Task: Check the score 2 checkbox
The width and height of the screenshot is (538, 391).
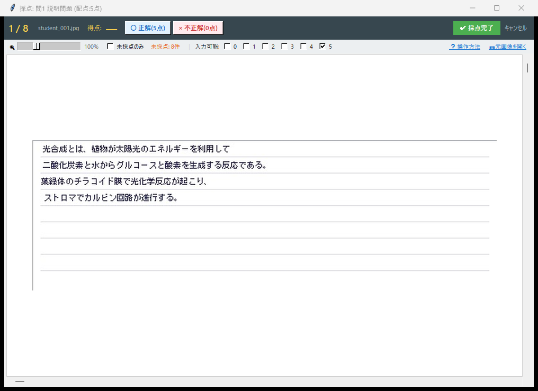Action: coord(265,47)
